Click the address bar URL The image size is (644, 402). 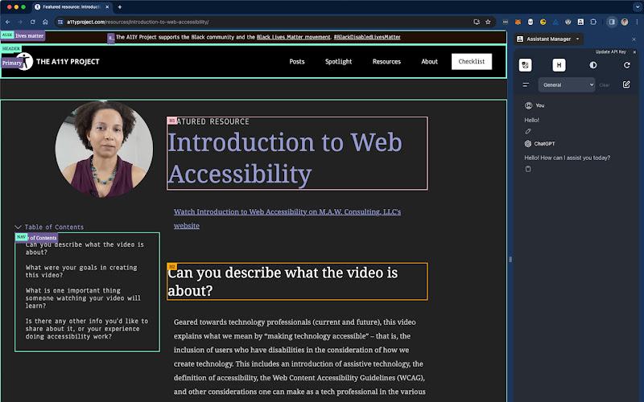tap(138, 22)
